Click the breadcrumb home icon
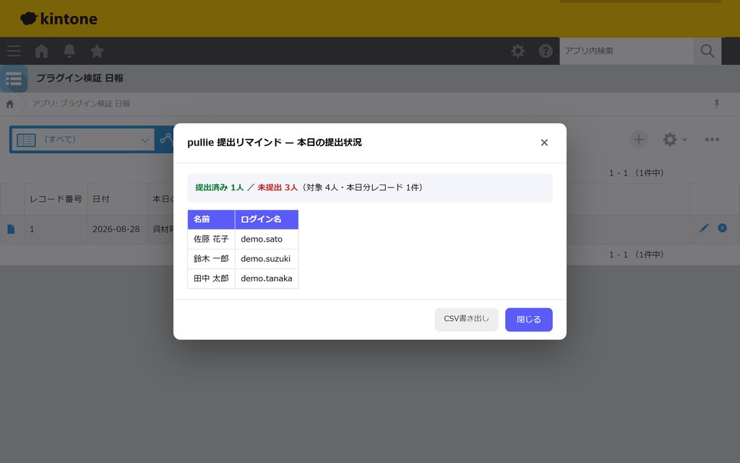Screen dimensions: 740x463 pos(10,104)
